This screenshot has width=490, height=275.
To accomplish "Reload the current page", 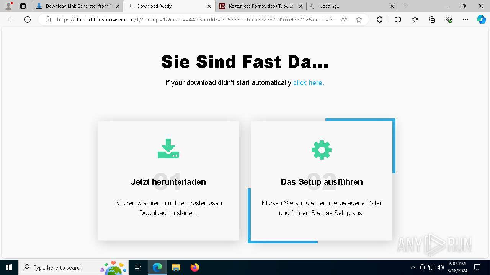I will point(28,19).
